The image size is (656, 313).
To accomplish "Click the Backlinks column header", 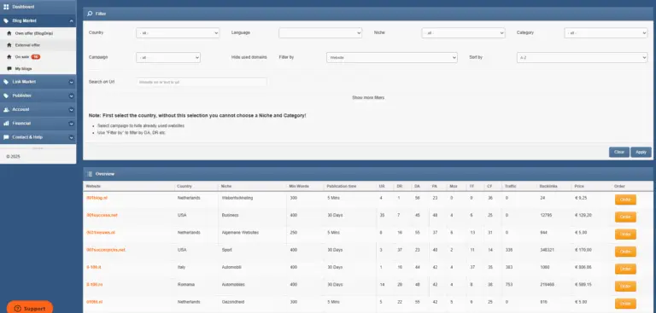I will 548,186.
